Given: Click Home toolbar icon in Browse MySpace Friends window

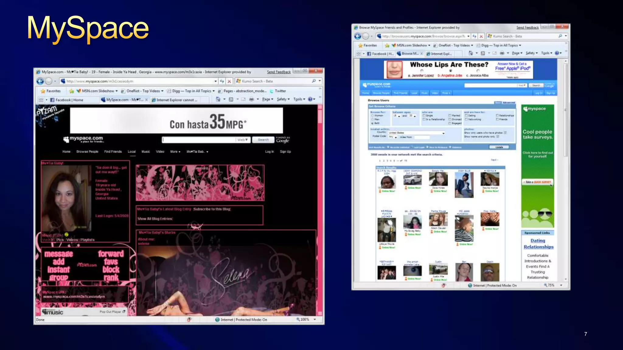Looking at the screenshot, I should tap(471, 53).
